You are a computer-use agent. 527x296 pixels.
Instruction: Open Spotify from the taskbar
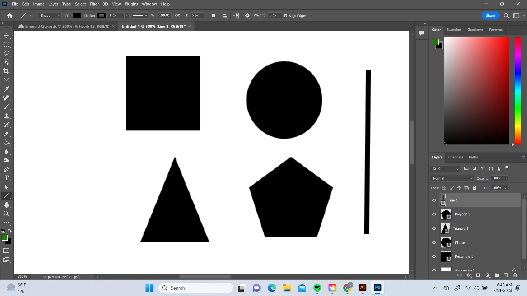[317, 288]
